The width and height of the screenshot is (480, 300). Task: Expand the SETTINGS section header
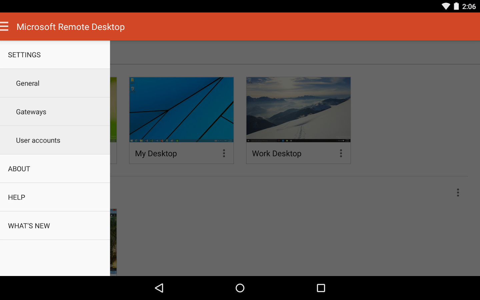24,54
